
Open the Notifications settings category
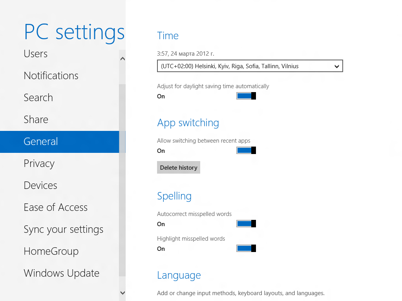[51, 76]
